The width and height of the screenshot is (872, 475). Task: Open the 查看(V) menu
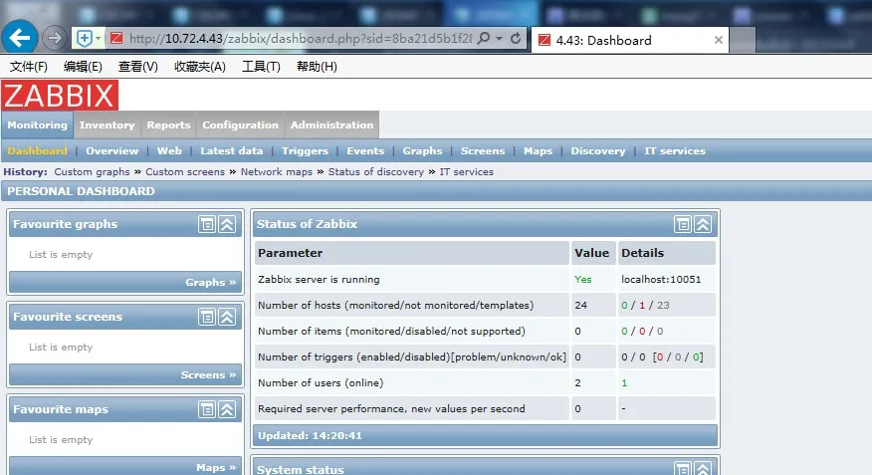coord(138,67)
